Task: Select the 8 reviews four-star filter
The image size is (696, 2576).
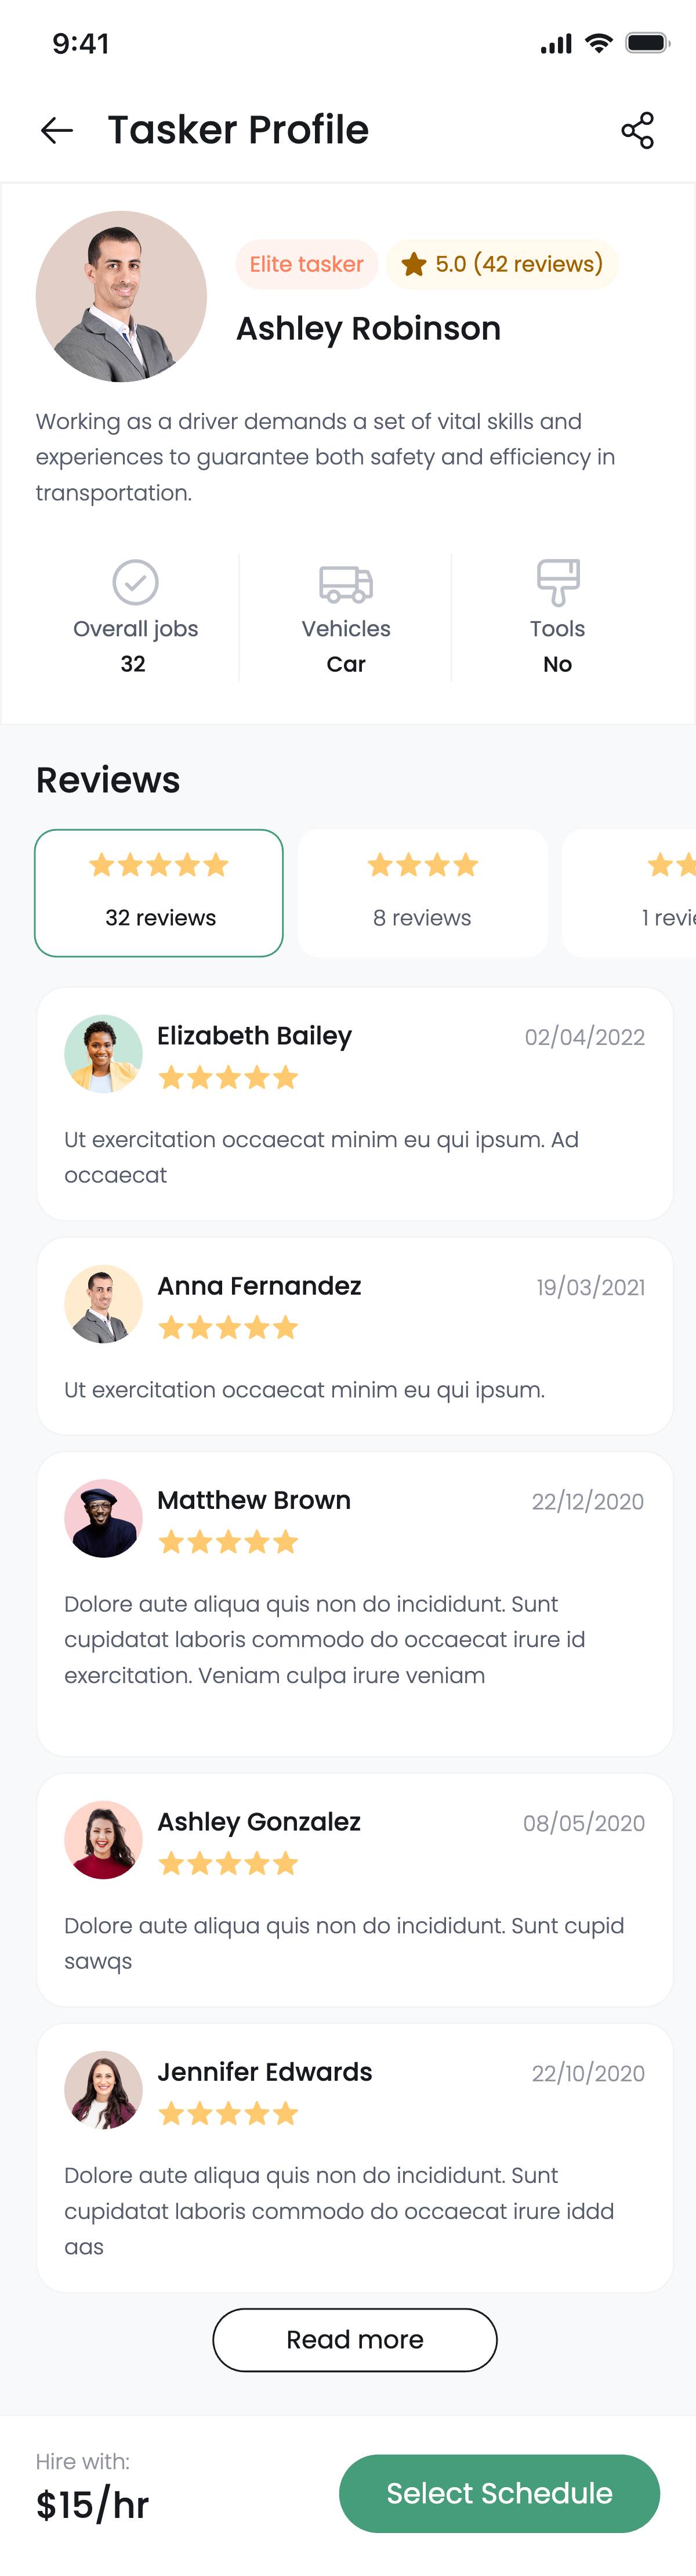Action: click(x=422, y=892)
